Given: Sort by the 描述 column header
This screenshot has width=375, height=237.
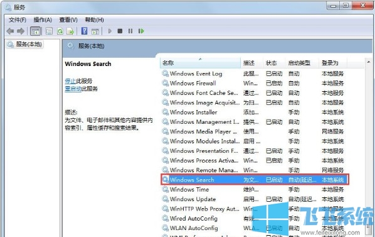Looking at the screenshot, I should (252, 63).
